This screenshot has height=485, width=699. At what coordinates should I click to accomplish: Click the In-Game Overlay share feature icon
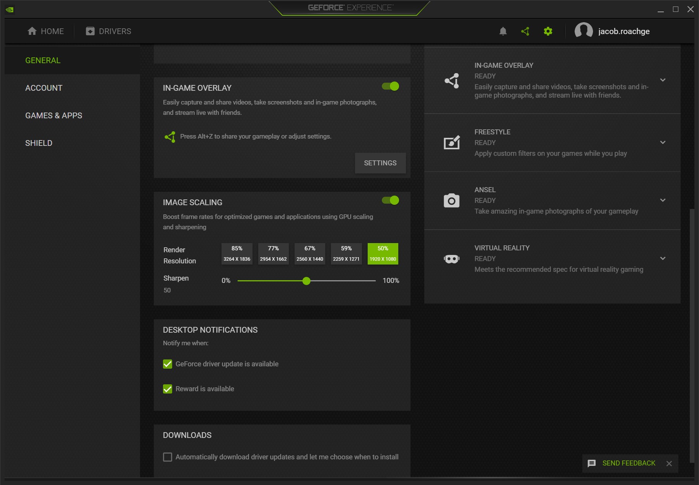pyautogui.click(x=452, y=80)
